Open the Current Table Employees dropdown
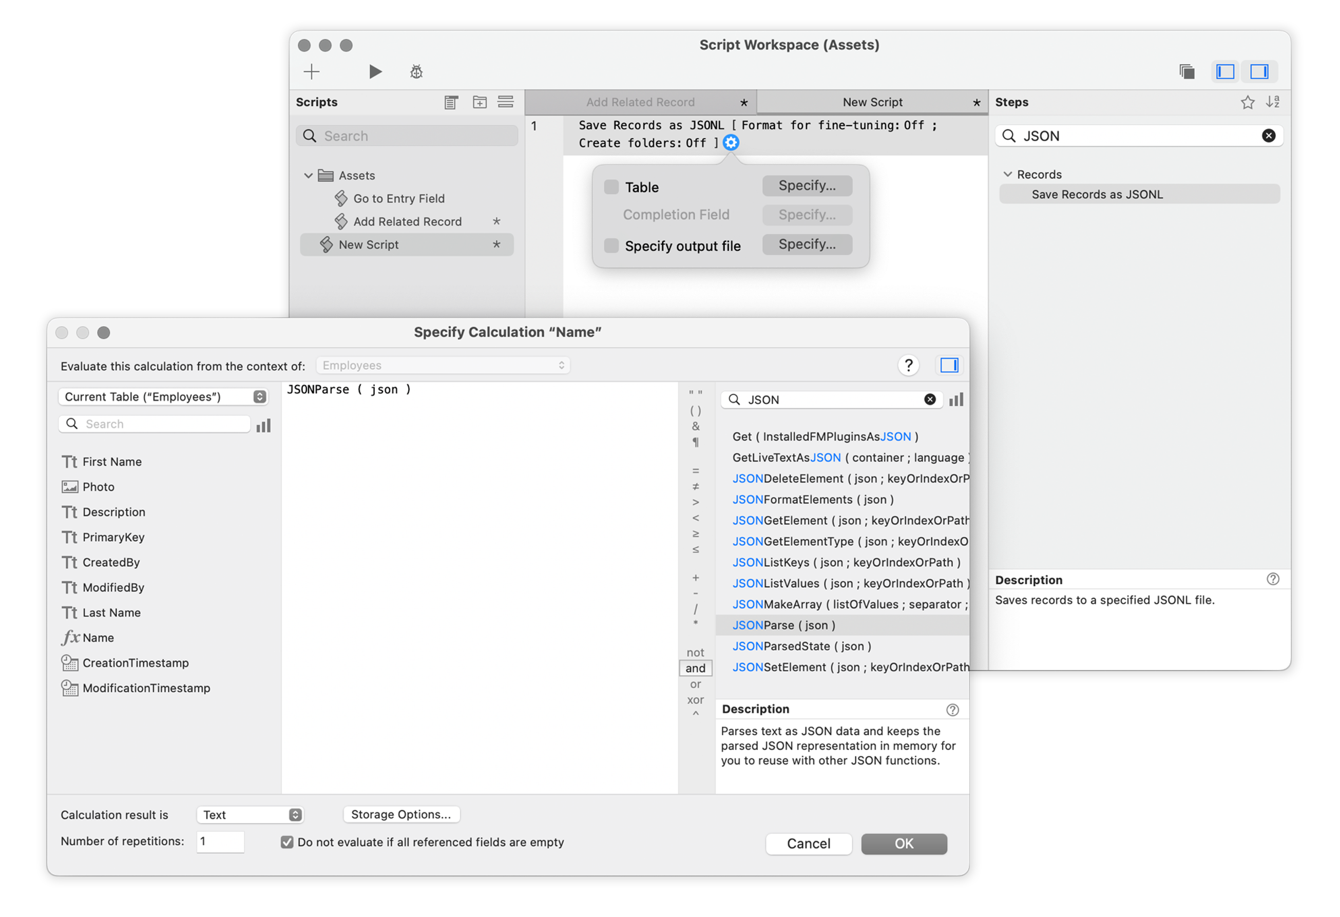 click(163, 397)
